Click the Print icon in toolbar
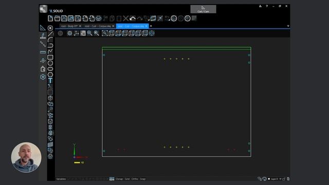The image size is (329, 185). (98, 18)
